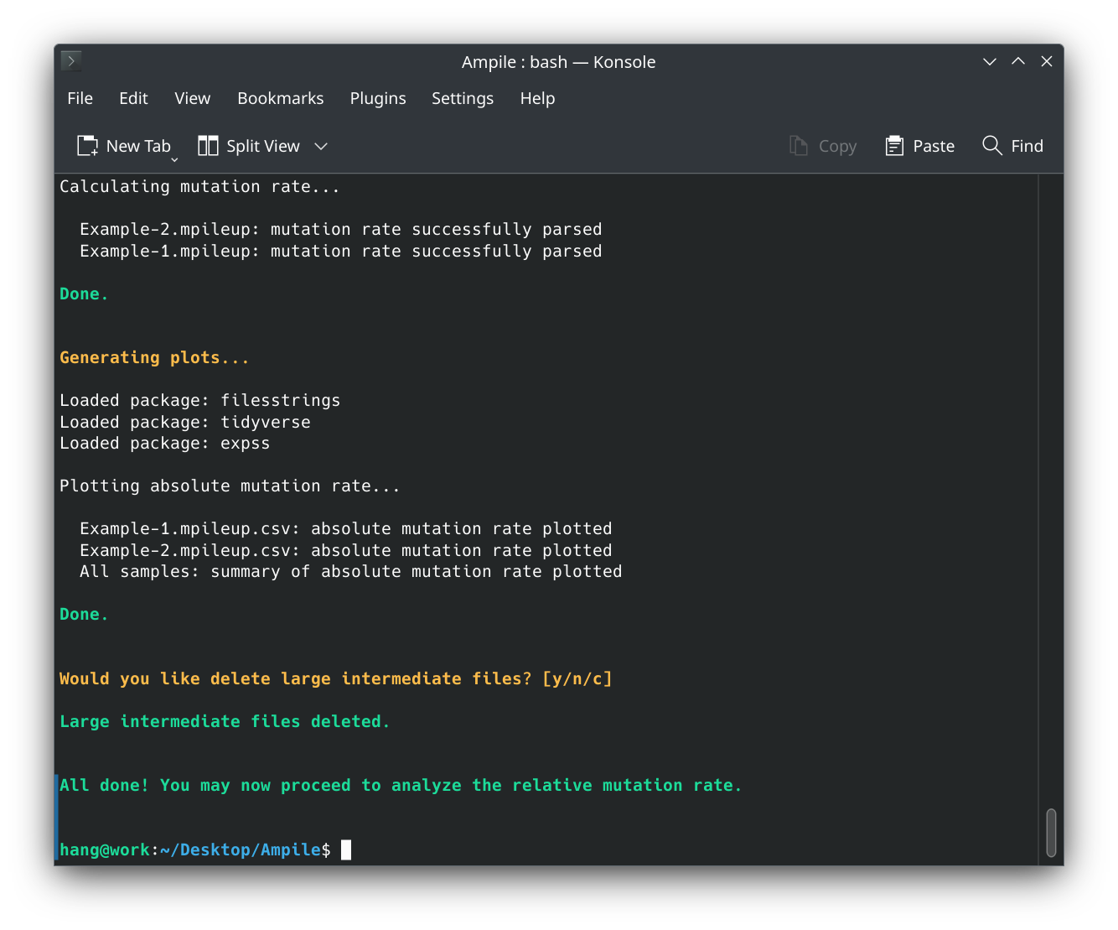Click 'Would you like delete large intermediate files?' line
1118x930 pixels.
click(335, 678)
